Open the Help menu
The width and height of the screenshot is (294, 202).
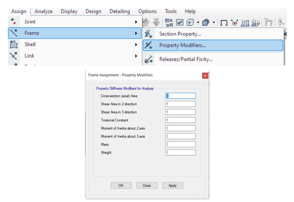pyautogui.click(x=190, y=11)
